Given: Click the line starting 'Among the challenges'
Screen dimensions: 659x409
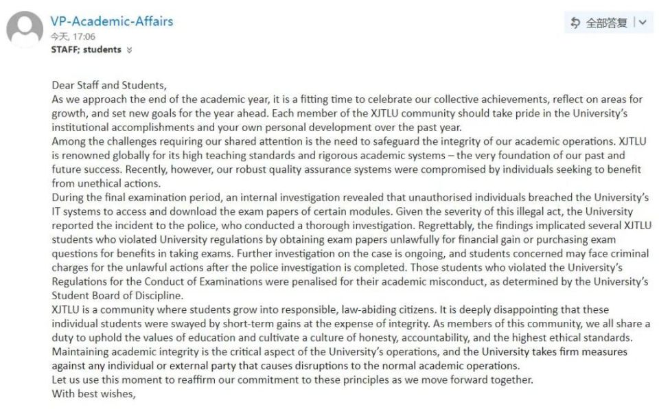Looking at the screenshot, I should click(349, 141).
